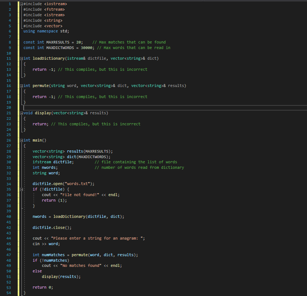
Task: Click the "File not found!" string
Action: click(x=80, y=195)
